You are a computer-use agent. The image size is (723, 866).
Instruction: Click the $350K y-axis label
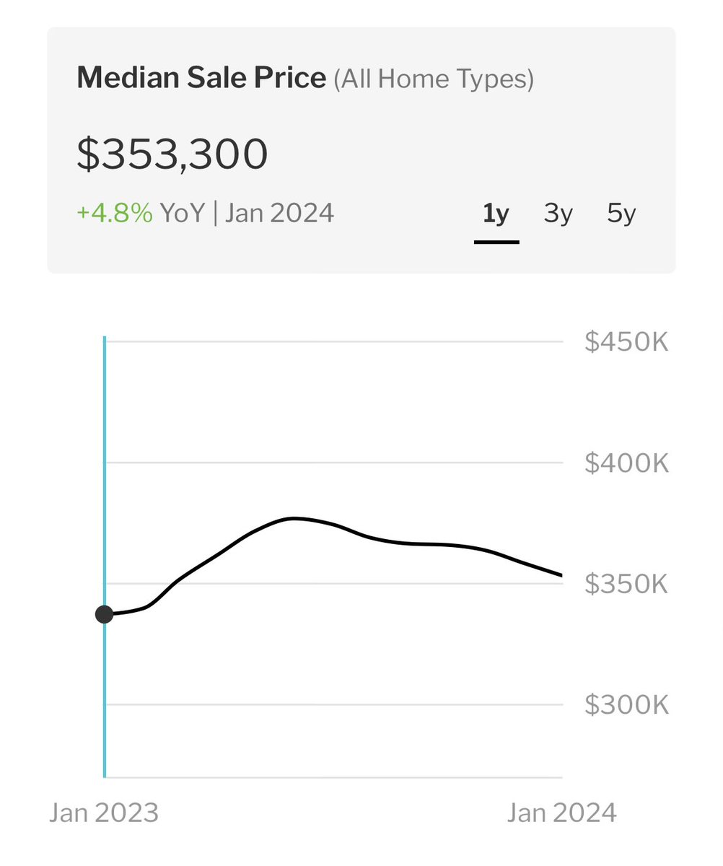[x=626, y=584]
